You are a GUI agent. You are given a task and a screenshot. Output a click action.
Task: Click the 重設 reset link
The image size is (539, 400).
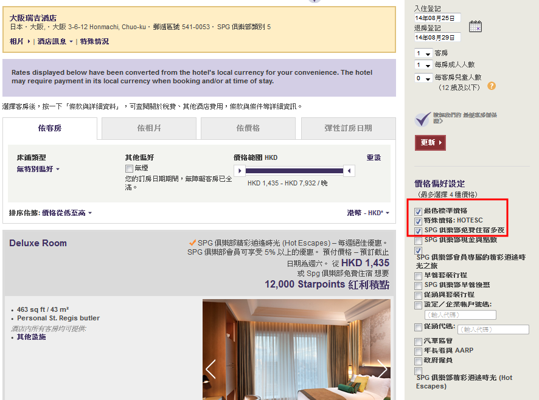pos(374,157)
